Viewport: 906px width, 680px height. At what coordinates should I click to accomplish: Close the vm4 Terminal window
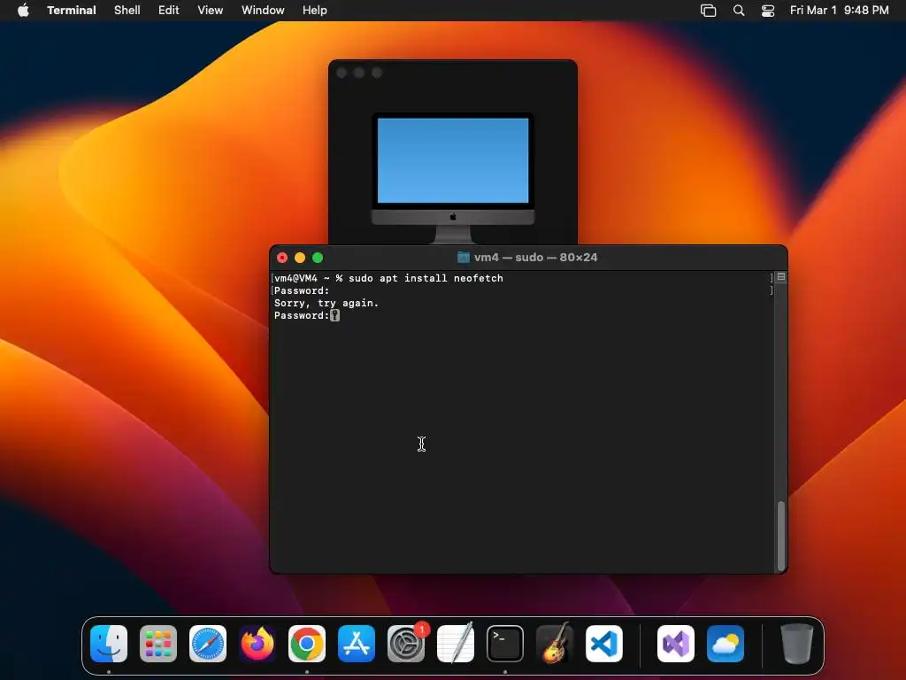[282, 258]
